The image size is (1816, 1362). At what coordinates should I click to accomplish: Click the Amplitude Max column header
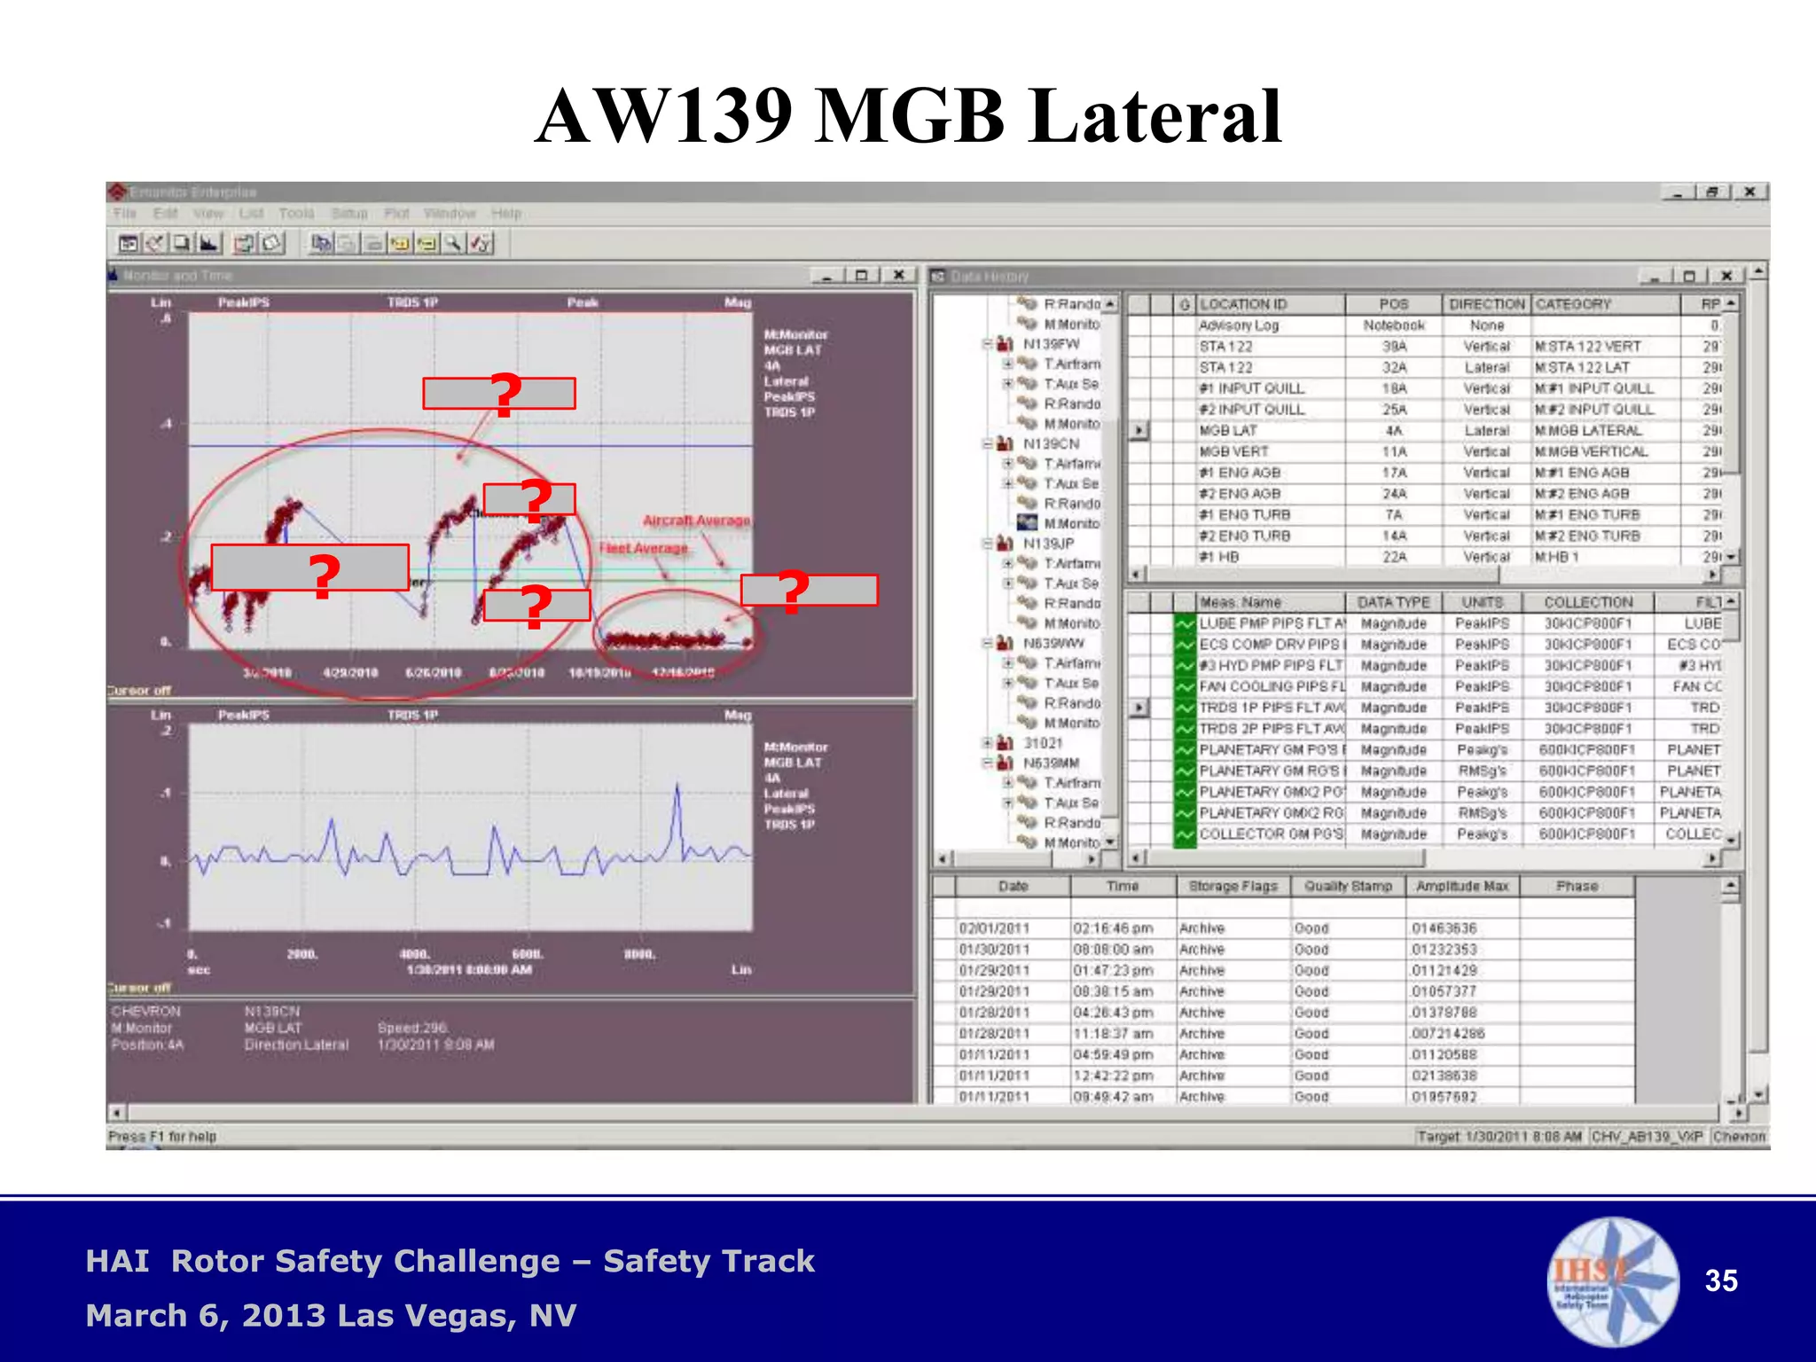(x=1462, y=887)
